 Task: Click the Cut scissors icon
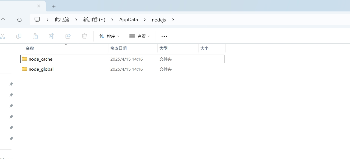[2, 36]
